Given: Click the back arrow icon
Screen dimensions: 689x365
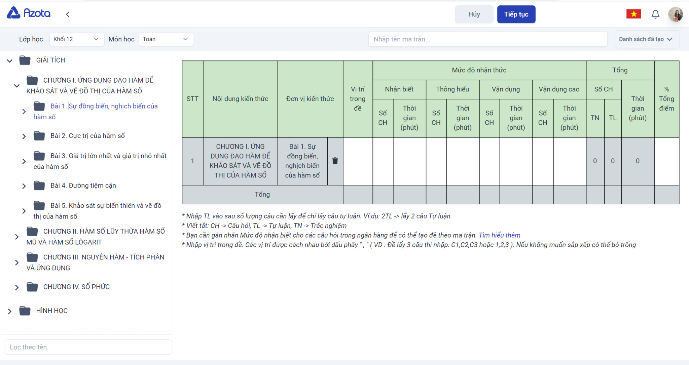Looking at the screenshot, I should 68,14.
